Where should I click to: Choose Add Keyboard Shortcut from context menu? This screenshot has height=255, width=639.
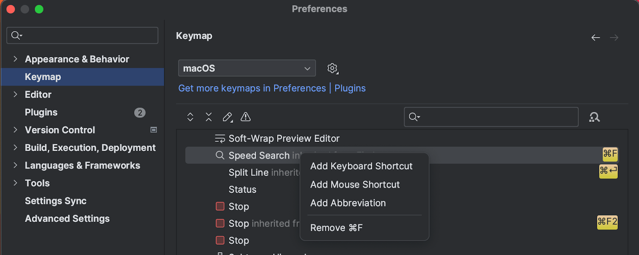pyautogui.click(x=361, y=166)
